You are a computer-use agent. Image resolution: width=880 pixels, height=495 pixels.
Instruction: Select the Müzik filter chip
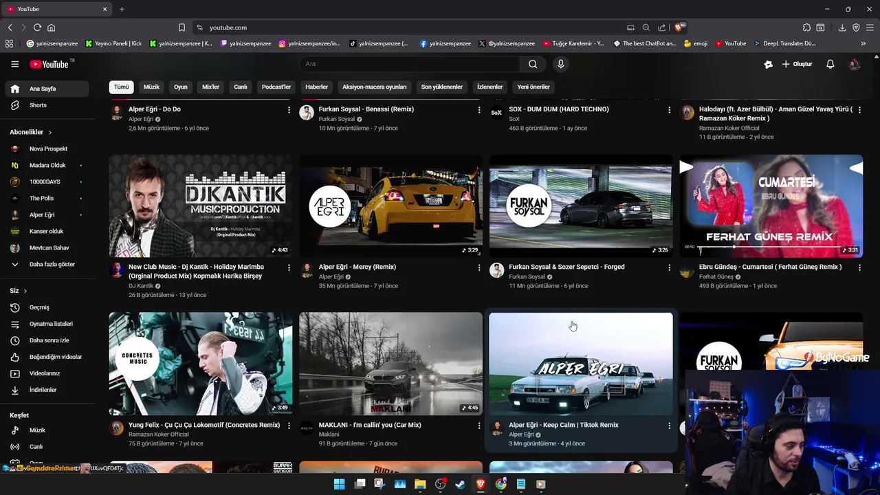tap(151, 87)
